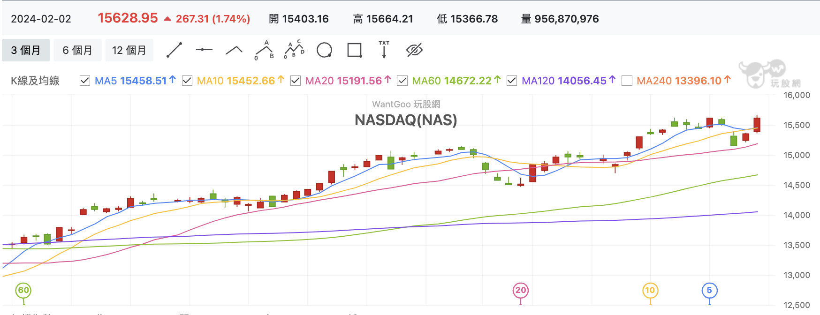Click the 13,500 axis label
This screenshot has height=315, width=820.
797,245
